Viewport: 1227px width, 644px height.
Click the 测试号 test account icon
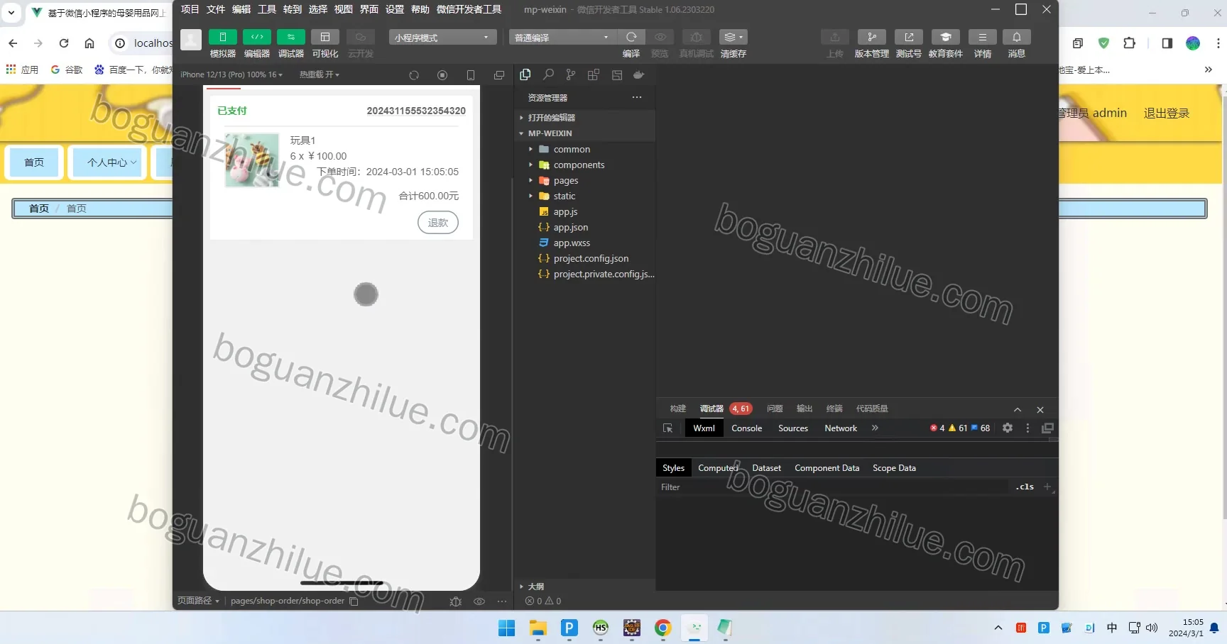(x=909, y=37)
